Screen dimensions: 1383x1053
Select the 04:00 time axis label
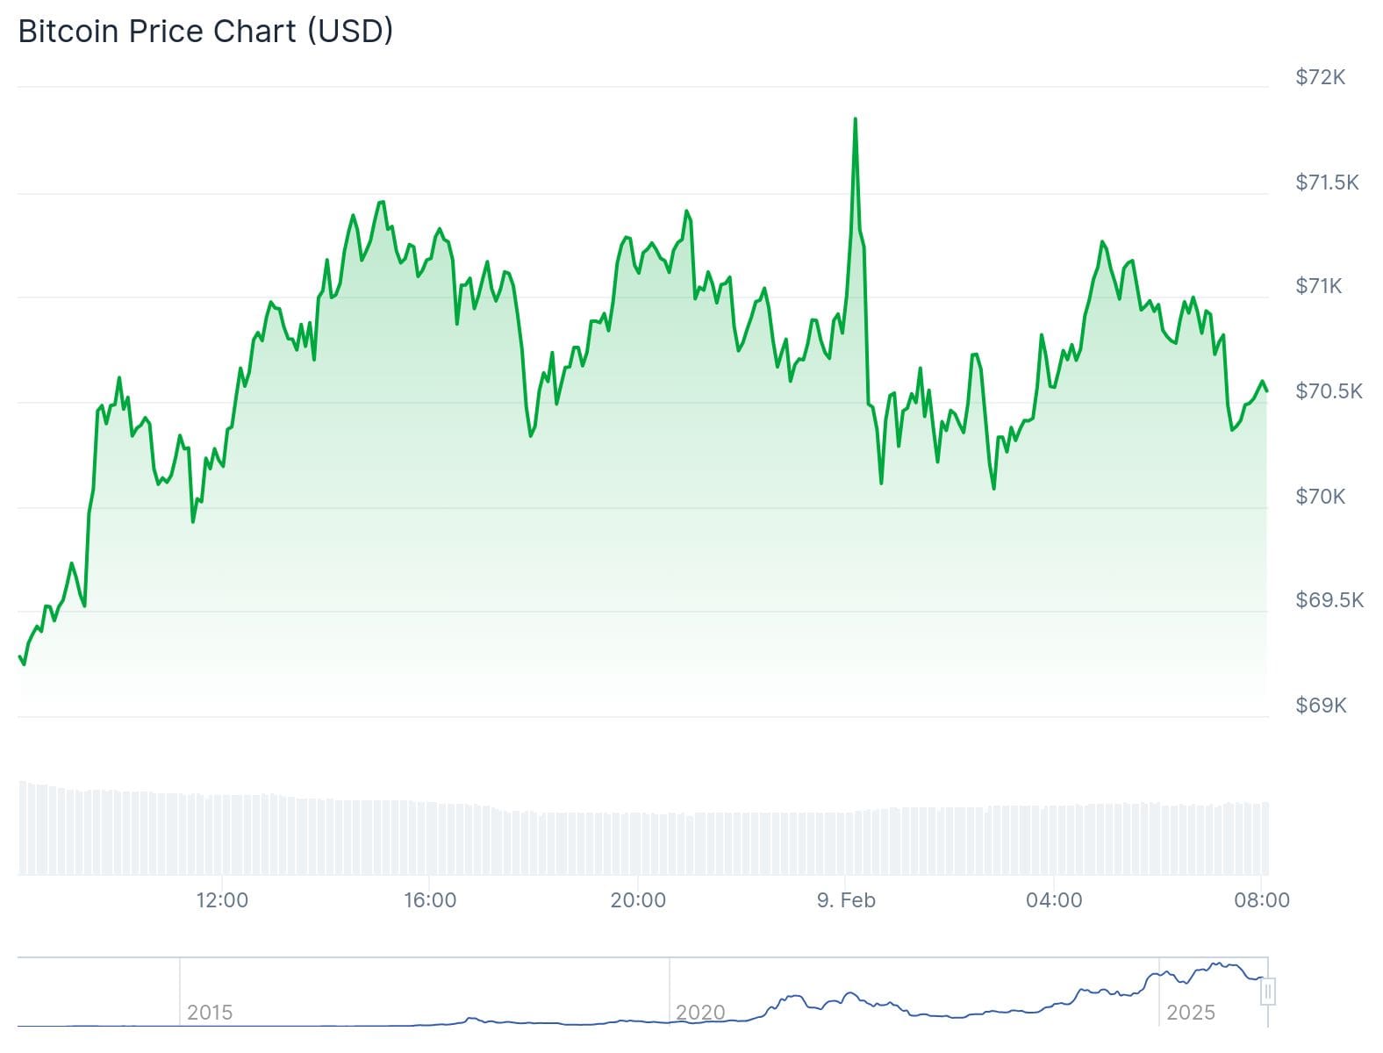(1054, 900)
